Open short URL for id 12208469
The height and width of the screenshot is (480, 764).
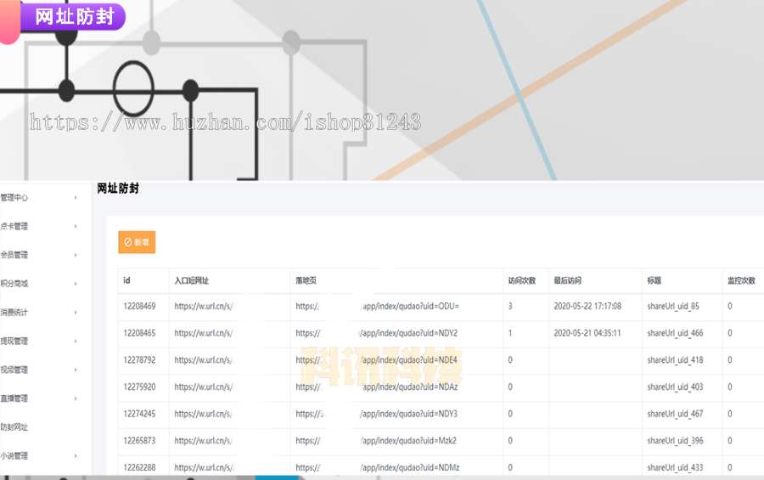click(x=203, y=306)
